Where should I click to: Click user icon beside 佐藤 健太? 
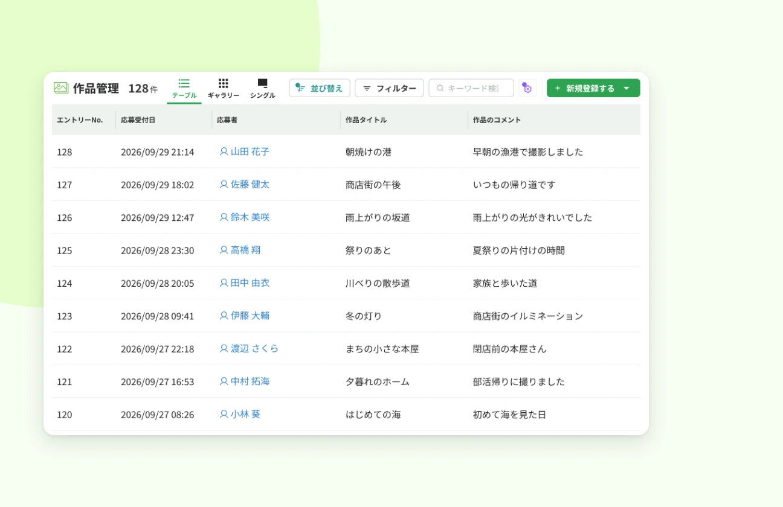[x=224, y=184]
